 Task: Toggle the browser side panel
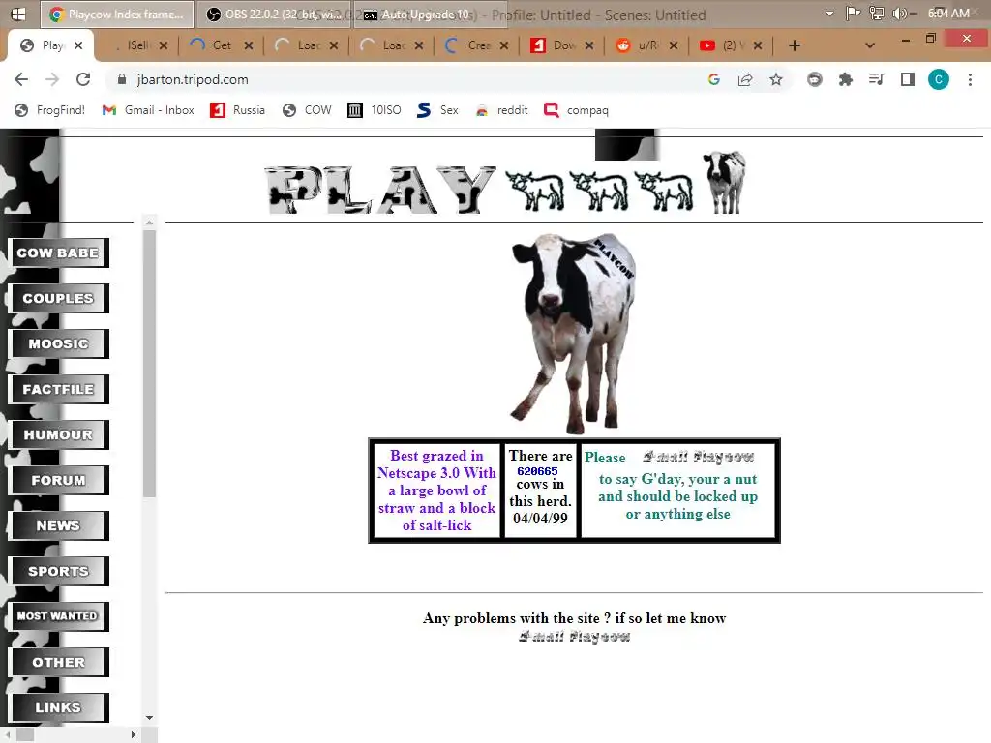[908, 79]
